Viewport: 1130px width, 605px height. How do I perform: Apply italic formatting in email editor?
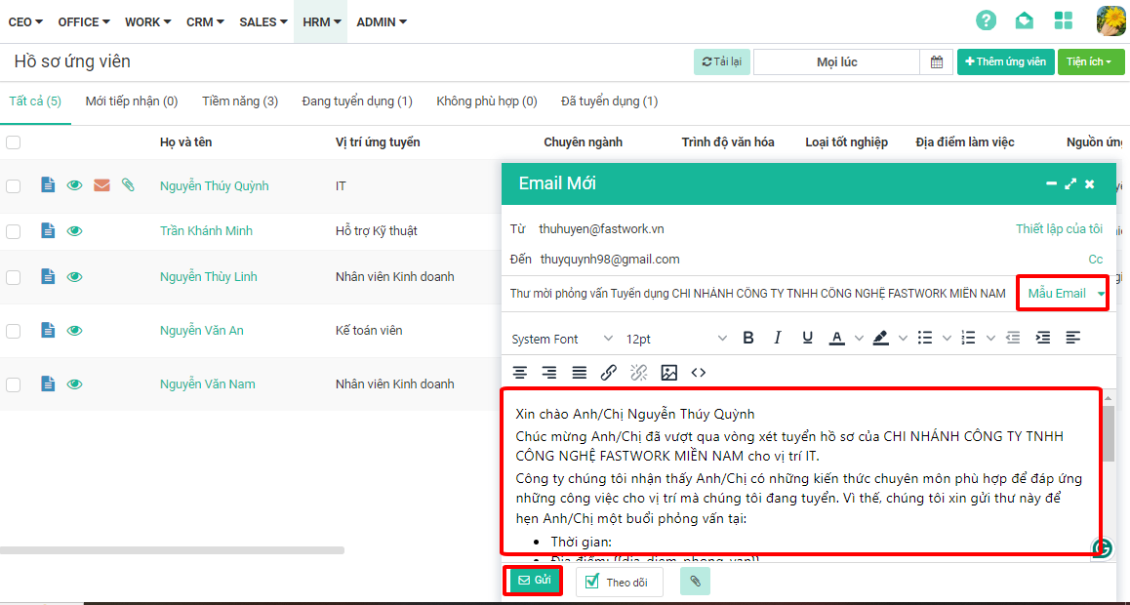point(778,339)
